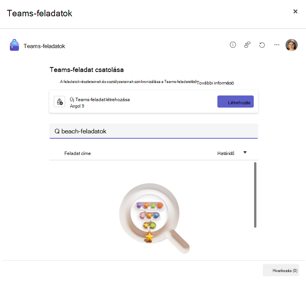Click the new assignment backpack-plus icon

click(x=59, y=102)
